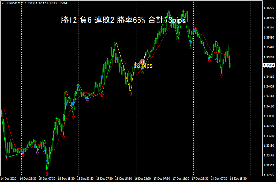This screenshot has width=276, height=182.
Task: Click price label 1.35440 on the axis
Action: 269,47
